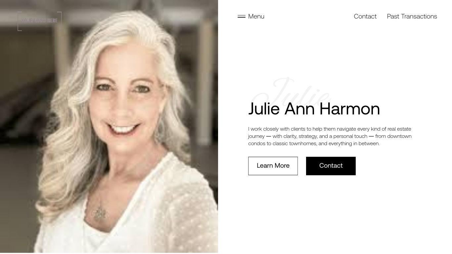Click the intro paragraph about real estate

point(330,136)
